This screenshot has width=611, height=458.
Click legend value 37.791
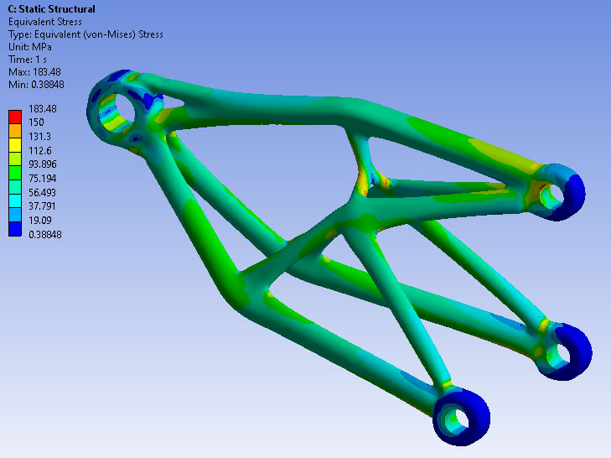click(42, 206)
